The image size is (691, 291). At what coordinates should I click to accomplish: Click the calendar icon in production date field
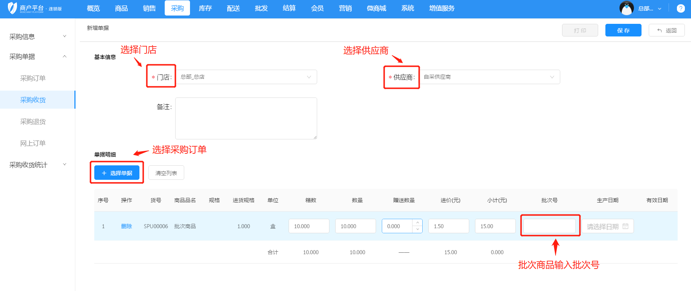pyautogui.click(x=626, y=226)
